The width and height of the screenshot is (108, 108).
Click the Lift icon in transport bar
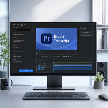(64, 56)
